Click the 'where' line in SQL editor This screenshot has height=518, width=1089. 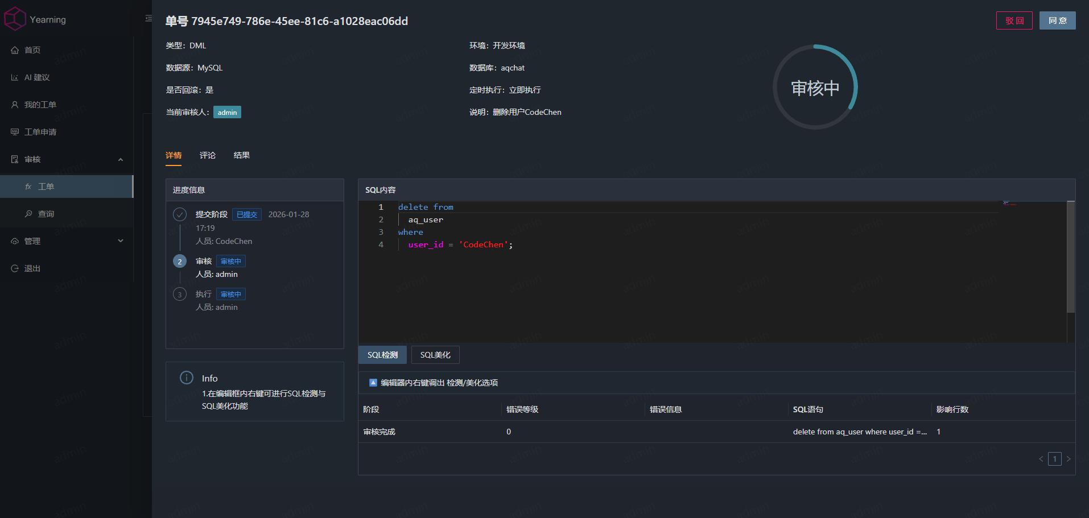click(411, 232)
